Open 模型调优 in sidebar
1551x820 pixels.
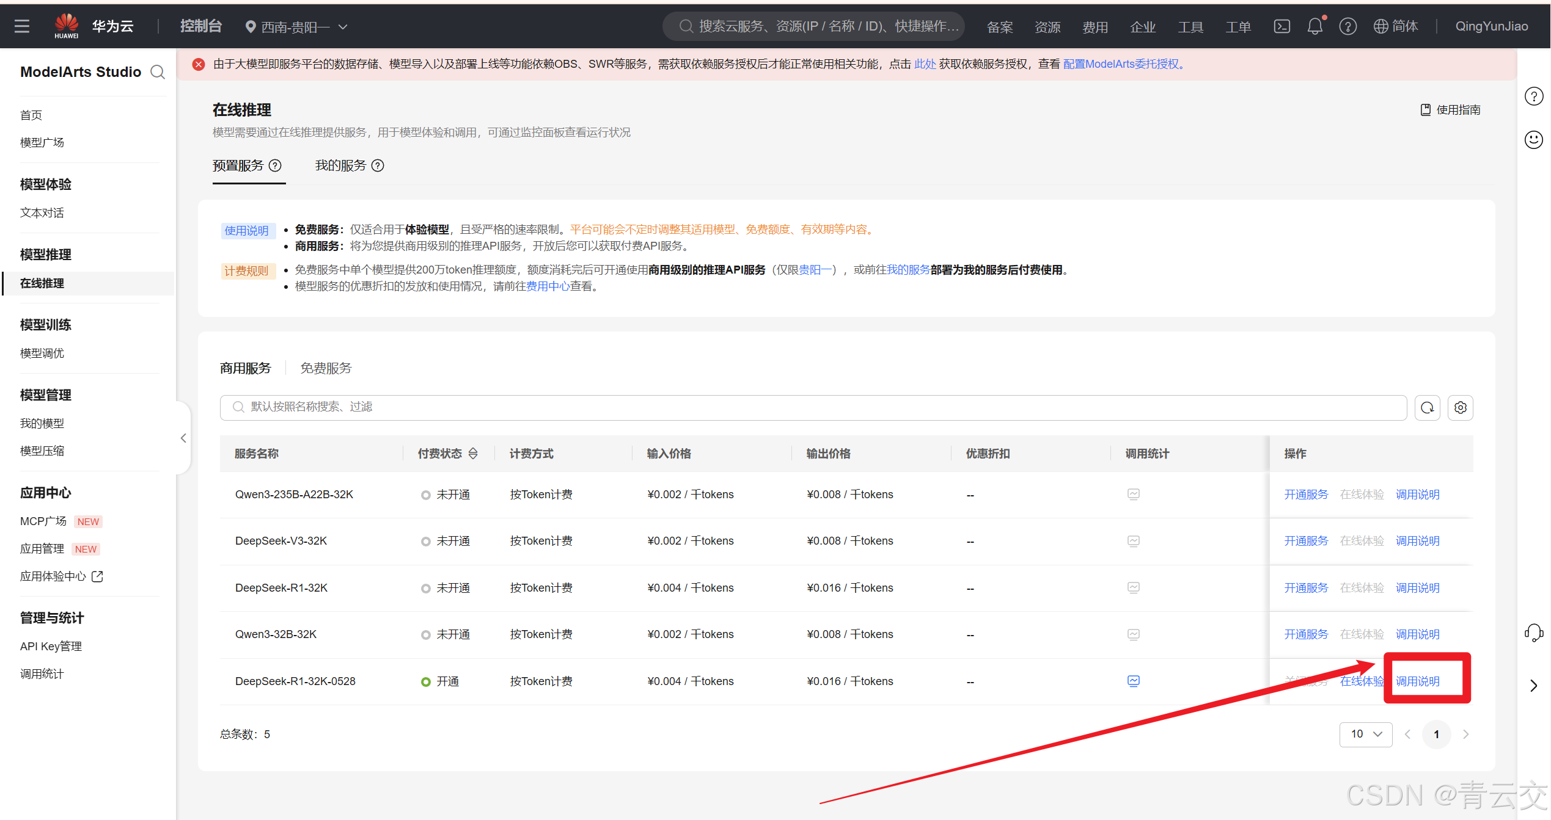[x=42, y=353]
